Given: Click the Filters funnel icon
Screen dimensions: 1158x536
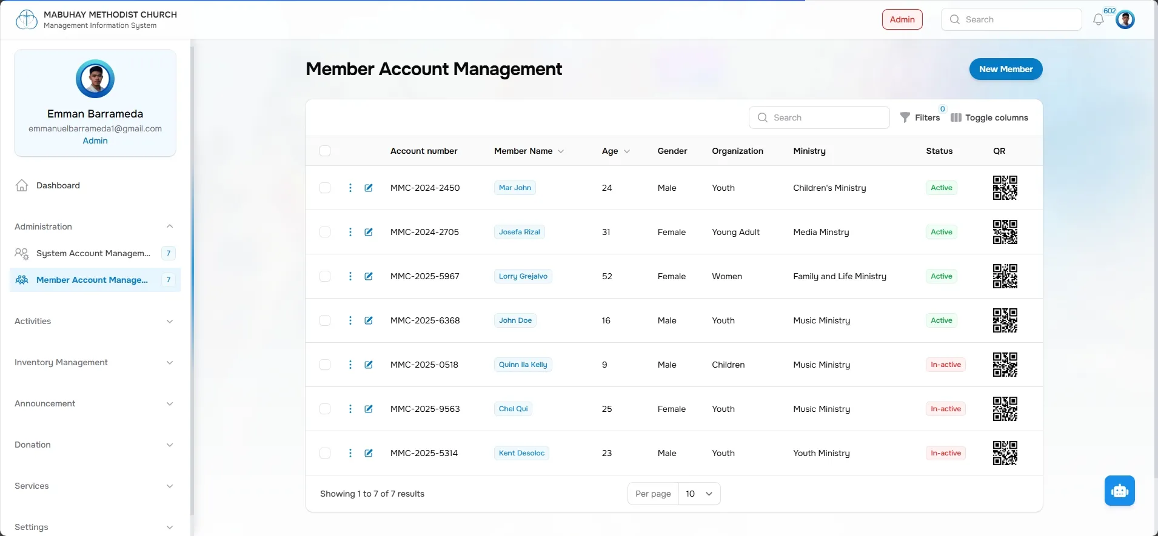Looking at the screenshot, I should [905, 117].
